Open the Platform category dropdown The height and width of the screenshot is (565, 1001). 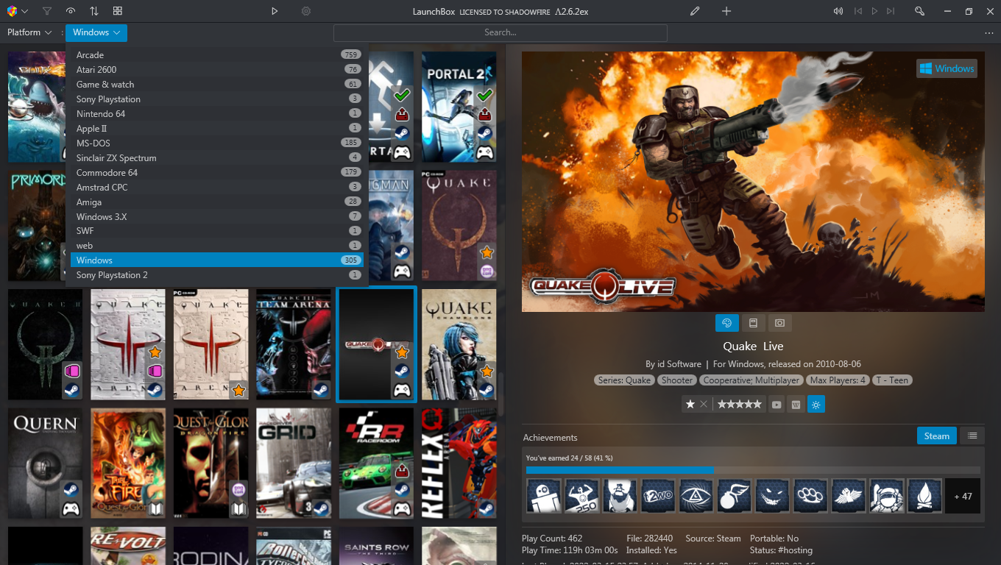tap(29, 32)
